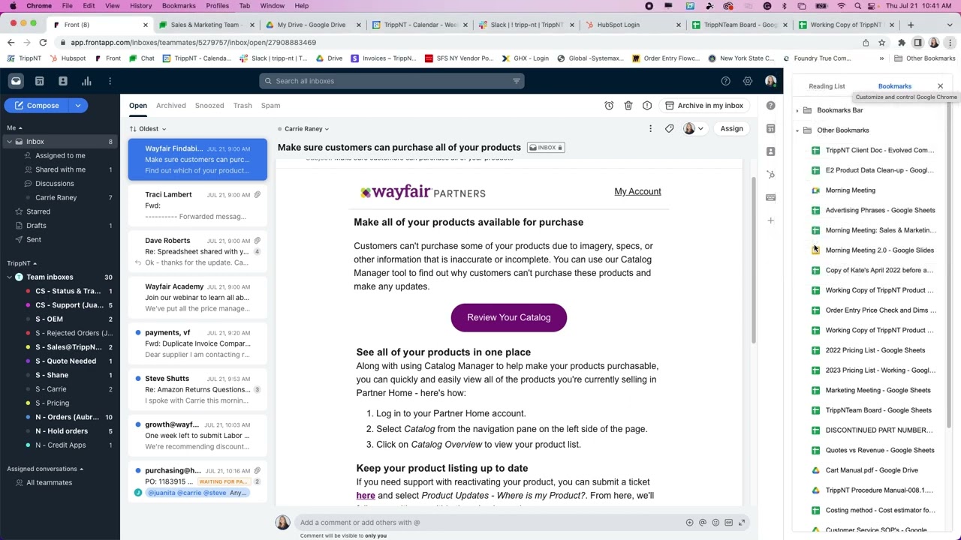Open the Traci Lambert conversation
Image resolution: width=961 pixels, height=540 pixels.
197,205
